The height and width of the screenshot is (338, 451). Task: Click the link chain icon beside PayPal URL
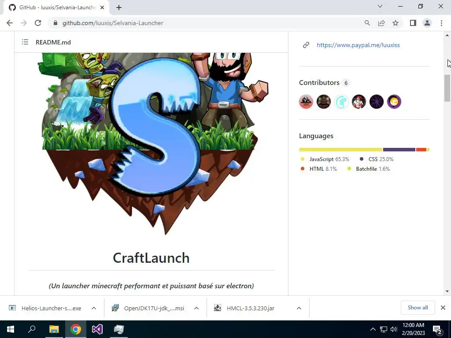click(306, 45)
